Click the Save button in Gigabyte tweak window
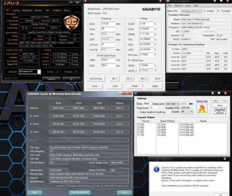 click(95, 86)
